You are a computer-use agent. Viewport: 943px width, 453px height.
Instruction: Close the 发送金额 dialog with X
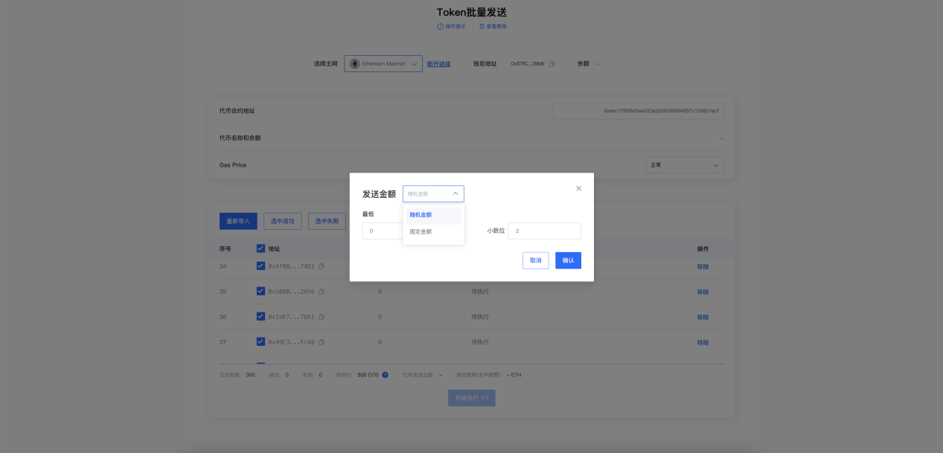[x=578, y=188]
